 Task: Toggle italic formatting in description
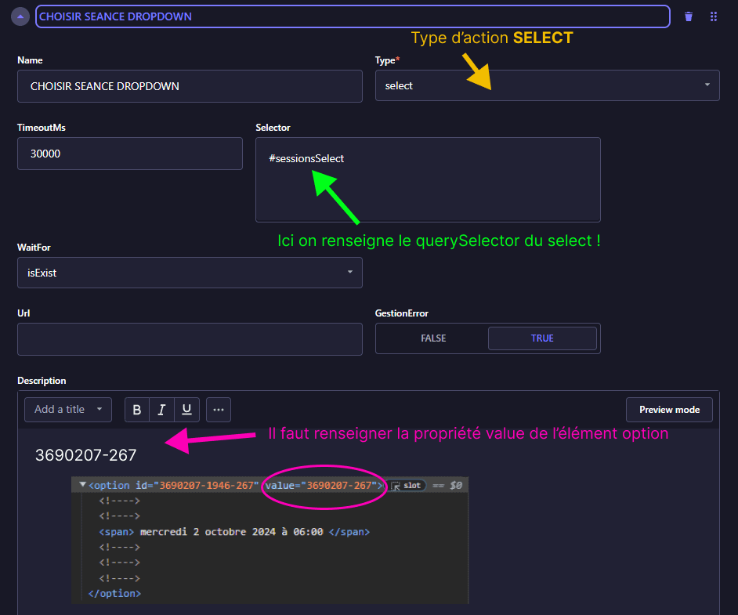161,410
